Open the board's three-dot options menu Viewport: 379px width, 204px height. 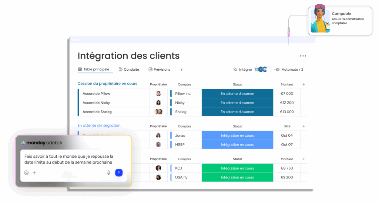tap(303, 56)
